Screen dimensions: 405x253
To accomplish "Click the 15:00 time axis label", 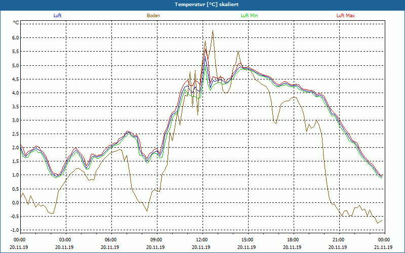I will (248, 240).
